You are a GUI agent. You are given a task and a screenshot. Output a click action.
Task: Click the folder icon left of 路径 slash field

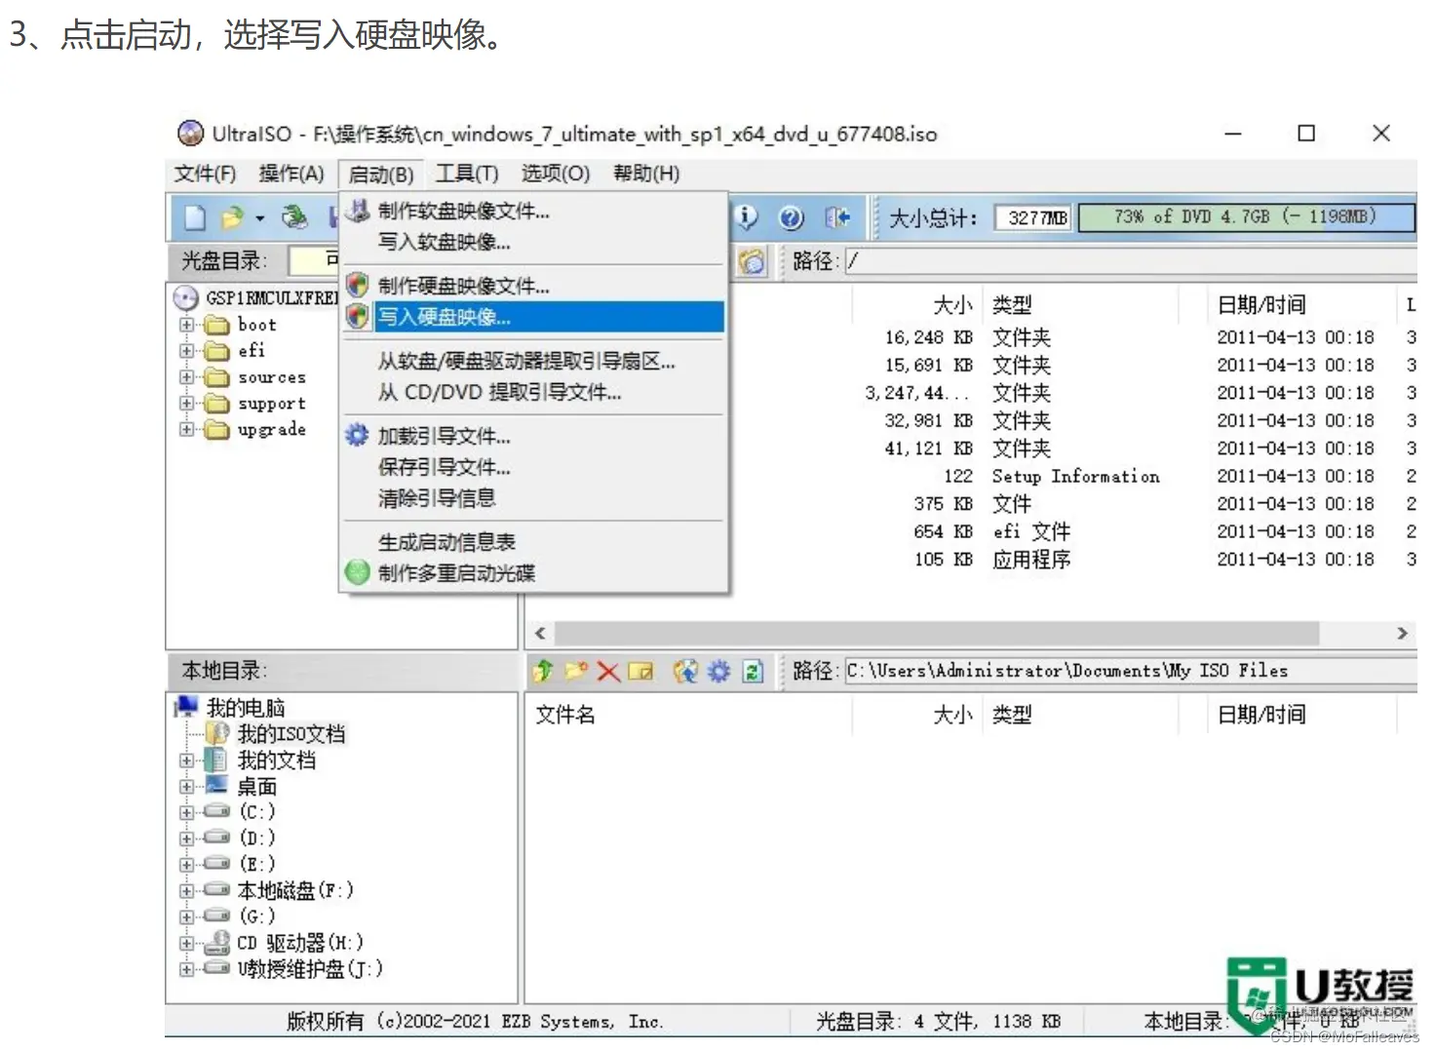point(752,261)
